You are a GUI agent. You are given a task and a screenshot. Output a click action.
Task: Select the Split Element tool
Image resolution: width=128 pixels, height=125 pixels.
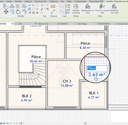tap(29, 5)
